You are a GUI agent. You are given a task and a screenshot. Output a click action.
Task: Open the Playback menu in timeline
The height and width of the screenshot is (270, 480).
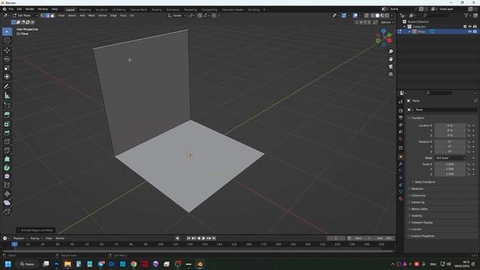(x=20, y=238)
